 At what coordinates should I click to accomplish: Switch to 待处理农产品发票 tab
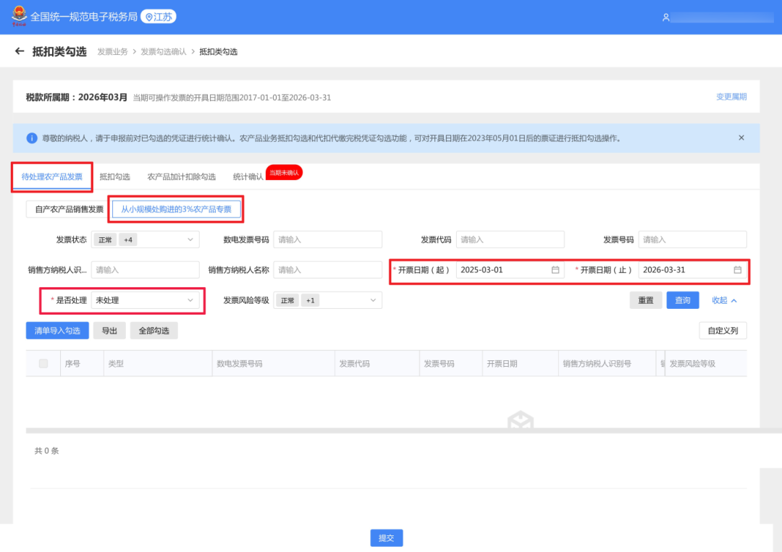(x=52, y=177)
